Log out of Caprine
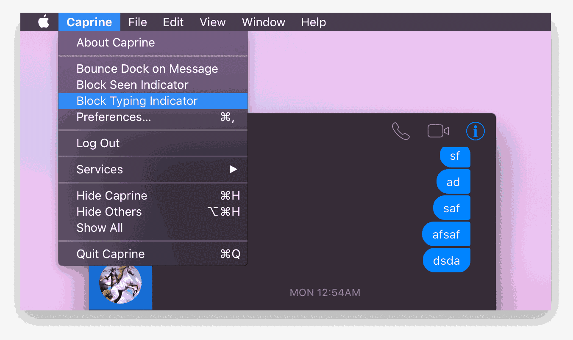The width and height of the screenshot is (573, 340). (x=98, y=143)
